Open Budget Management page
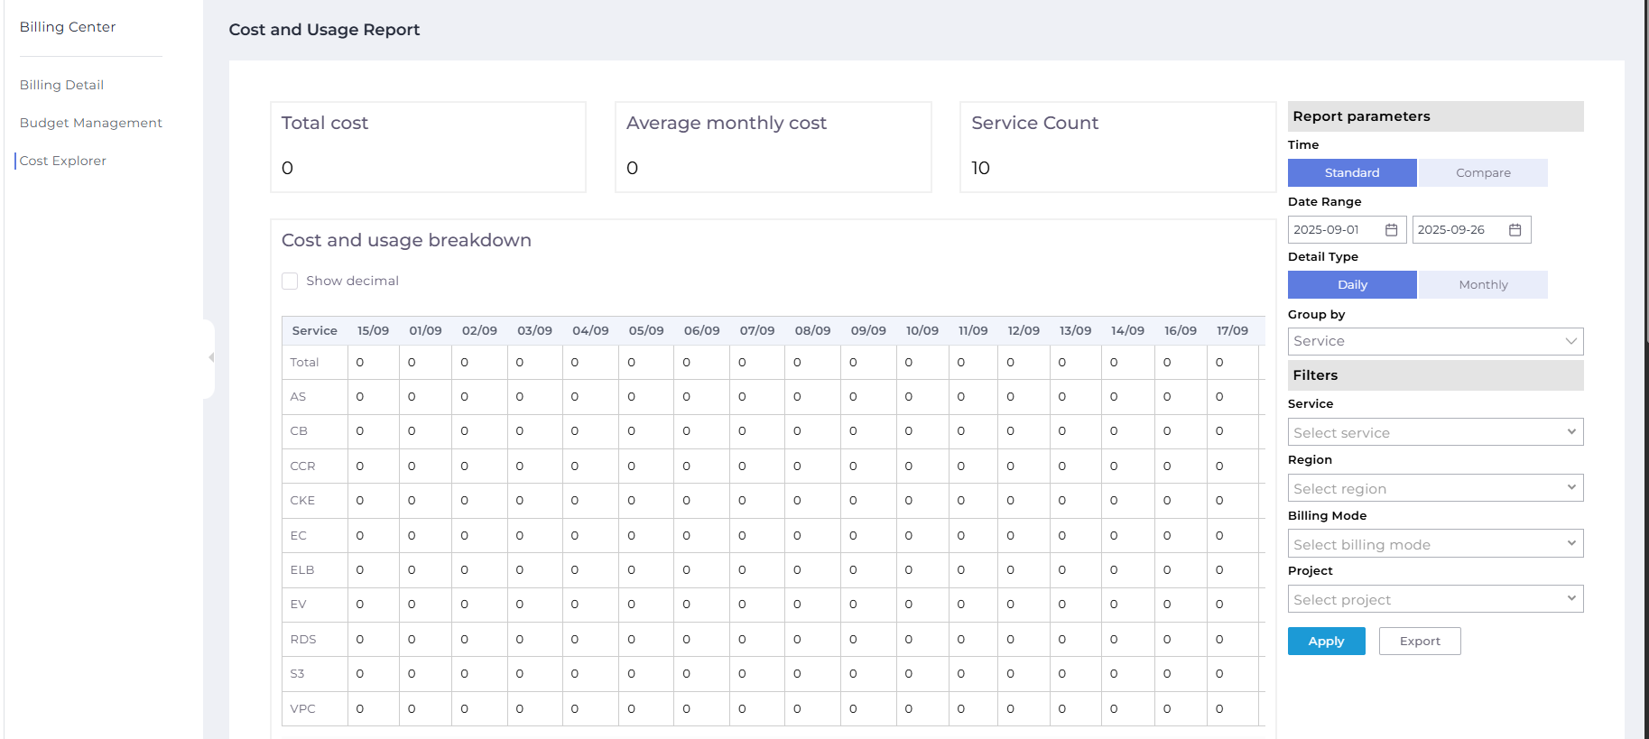This screenshot has width=1649, height=739. coord(91,123)
